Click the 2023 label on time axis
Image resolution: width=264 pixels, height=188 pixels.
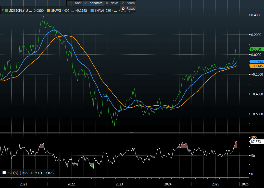pos(119,184)
